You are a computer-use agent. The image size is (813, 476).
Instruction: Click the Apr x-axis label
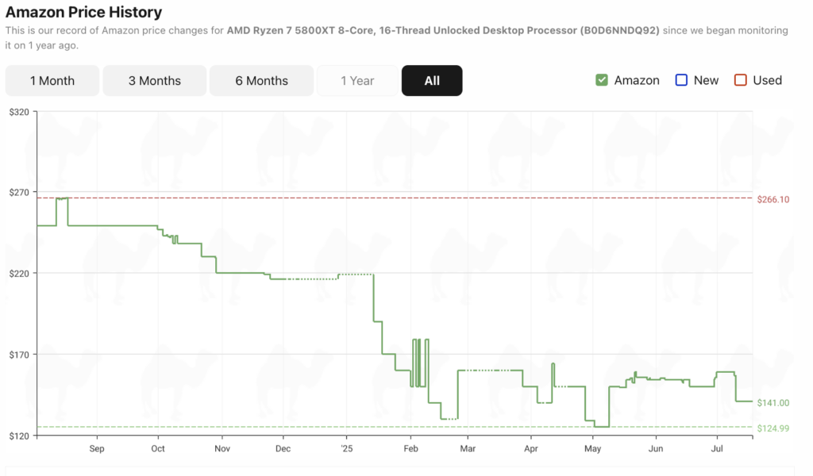[x=531, y=448]
